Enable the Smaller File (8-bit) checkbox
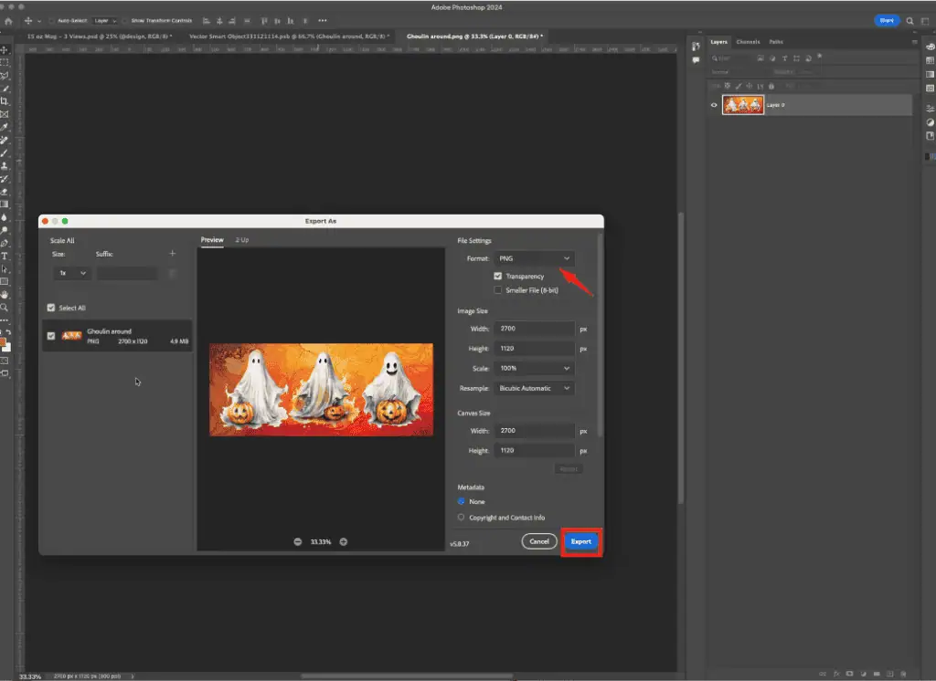 pyautogui.click(x=498, y=289)
